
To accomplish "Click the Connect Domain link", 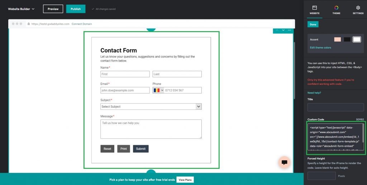I will click(x=82, y=24).
